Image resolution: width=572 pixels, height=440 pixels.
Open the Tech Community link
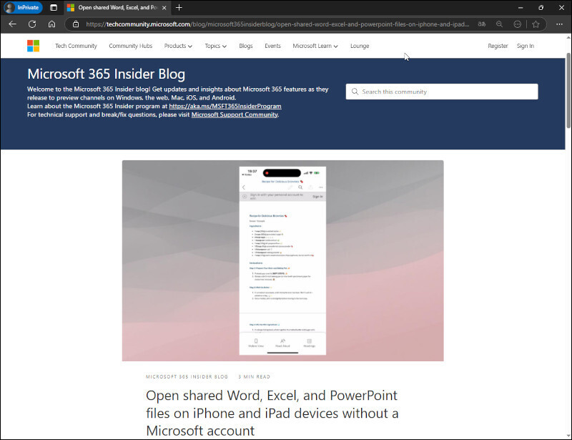[76, 46]
